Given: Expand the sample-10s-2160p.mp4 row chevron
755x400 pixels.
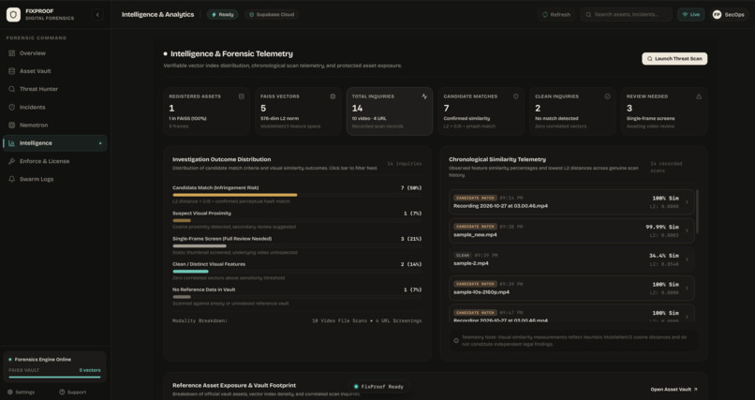Looking at the screenshot, I should 687,289.
